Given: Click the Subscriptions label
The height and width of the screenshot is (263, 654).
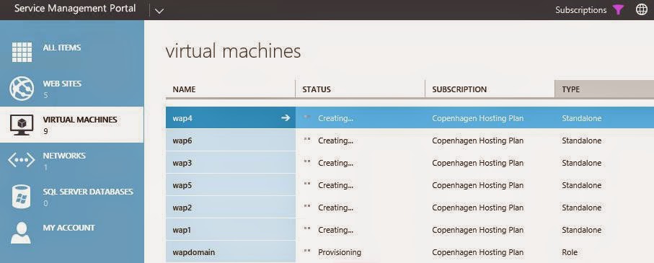Looking at the screenshot, I should point(580,10).
